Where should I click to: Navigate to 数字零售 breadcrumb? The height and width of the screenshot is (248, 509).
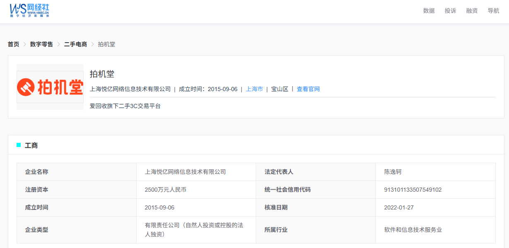click(41, 44)
